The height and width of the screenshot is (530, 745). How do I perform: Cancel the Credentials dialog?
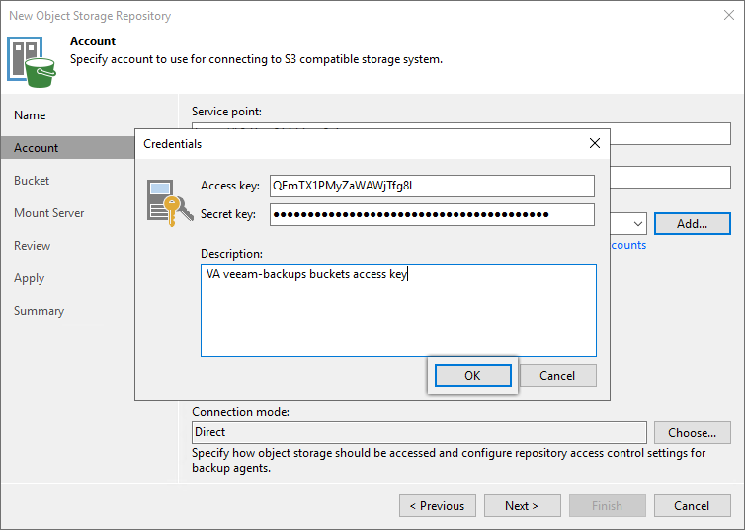coord(557,375)
